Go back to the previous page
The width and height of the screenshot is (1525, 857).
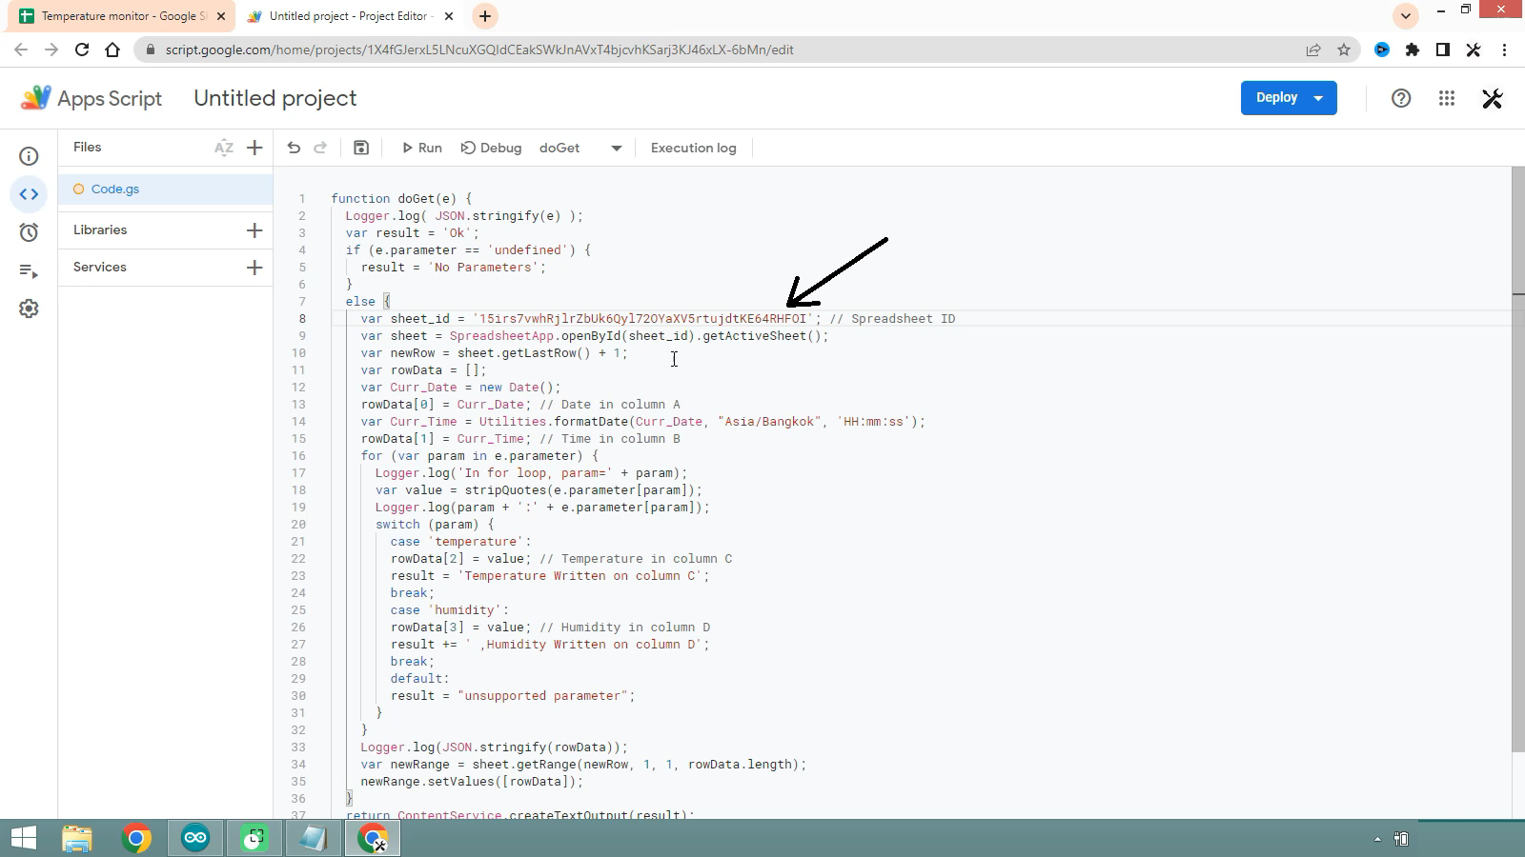click(x=21, y=50)
